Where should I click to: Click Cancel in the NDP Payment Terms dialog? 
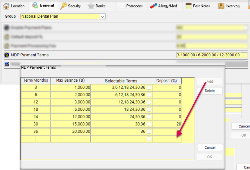coord(210,148)
